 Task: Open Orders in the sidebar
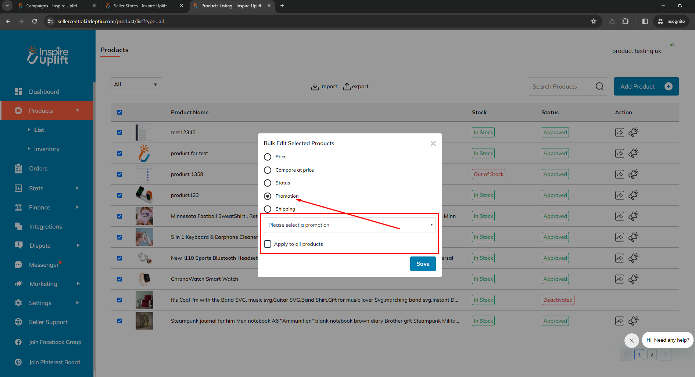(x=38, y=168)
